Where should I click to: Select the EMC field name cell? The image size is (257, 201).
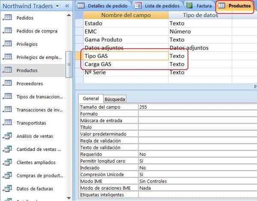tap(126, 31)
